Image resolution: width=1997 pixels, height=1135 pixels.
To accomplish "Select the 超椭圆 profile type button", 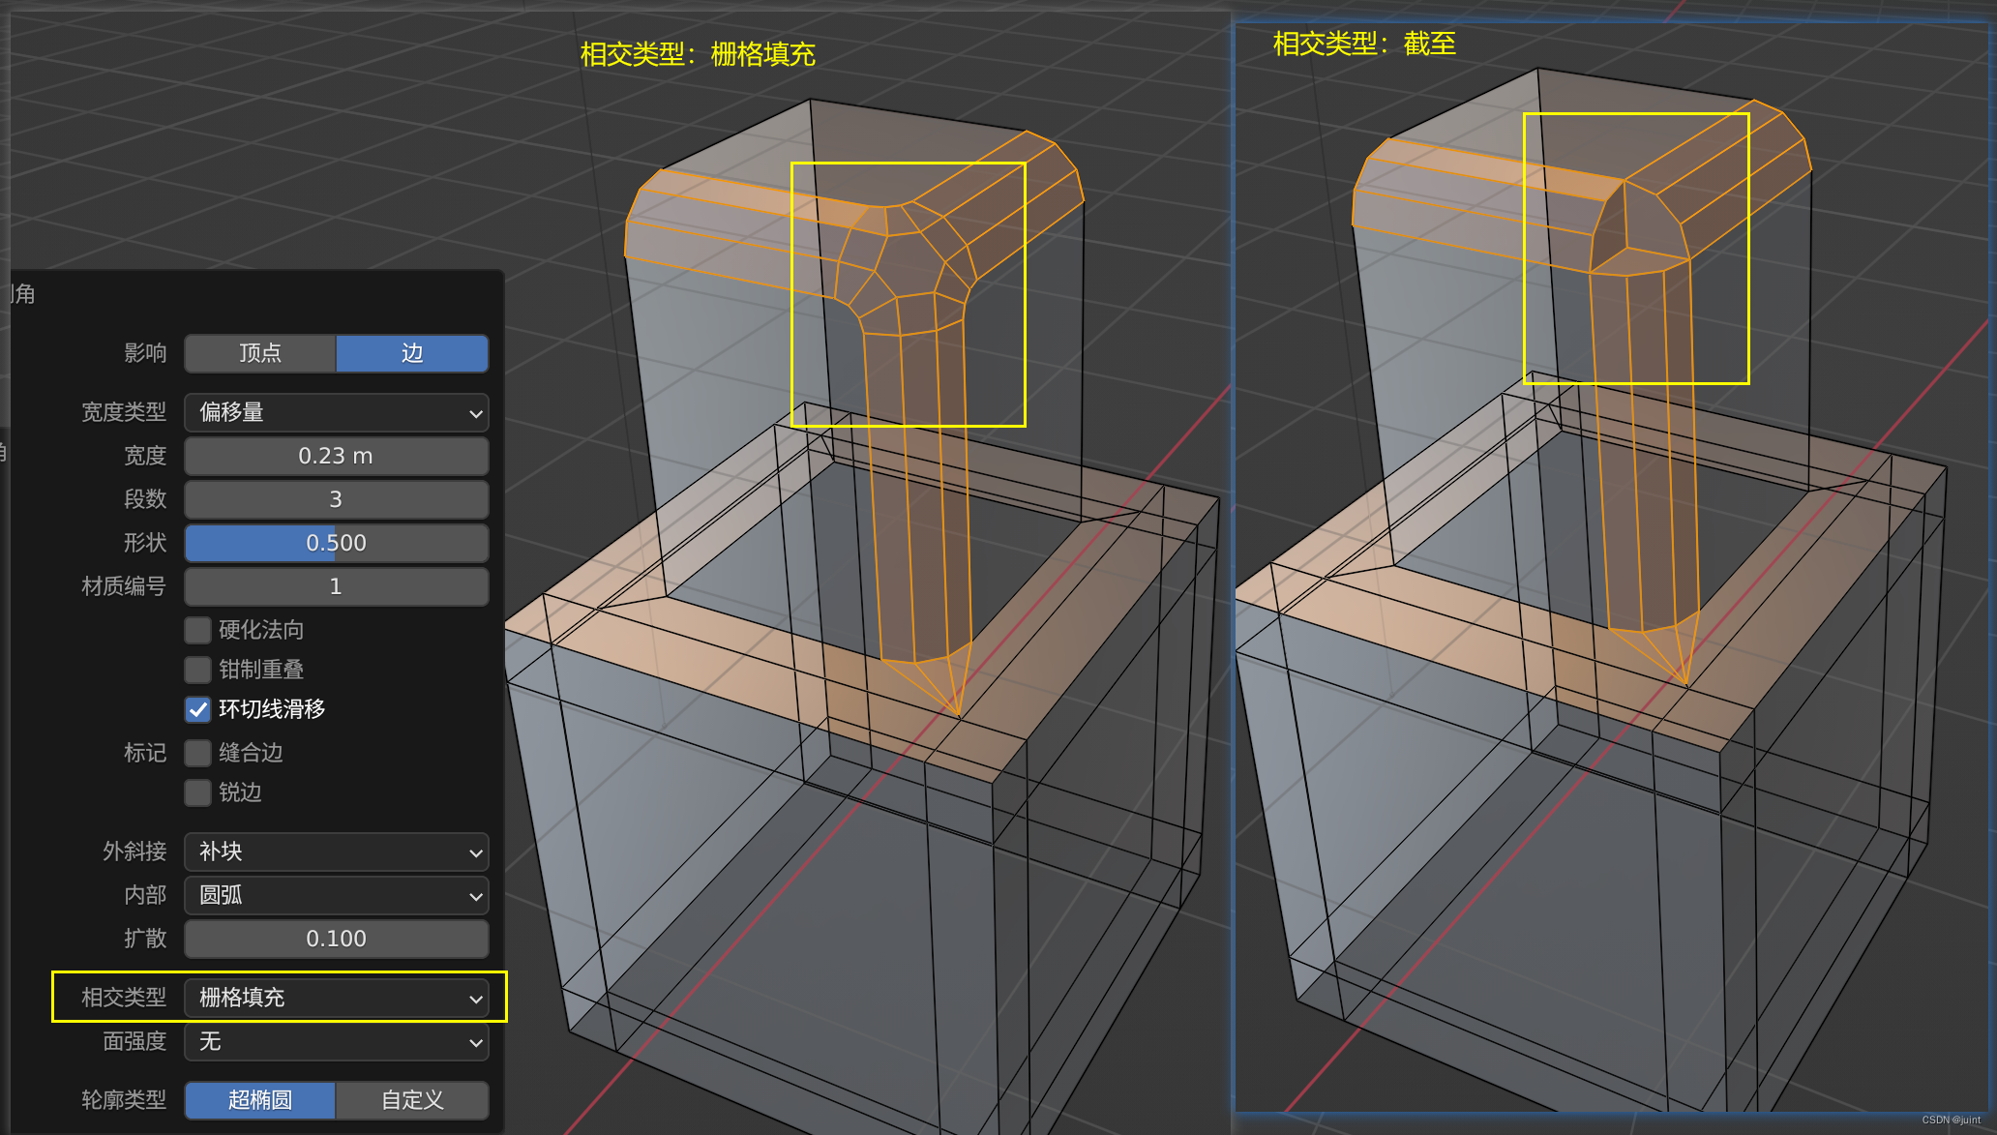I will point(260,1100).
